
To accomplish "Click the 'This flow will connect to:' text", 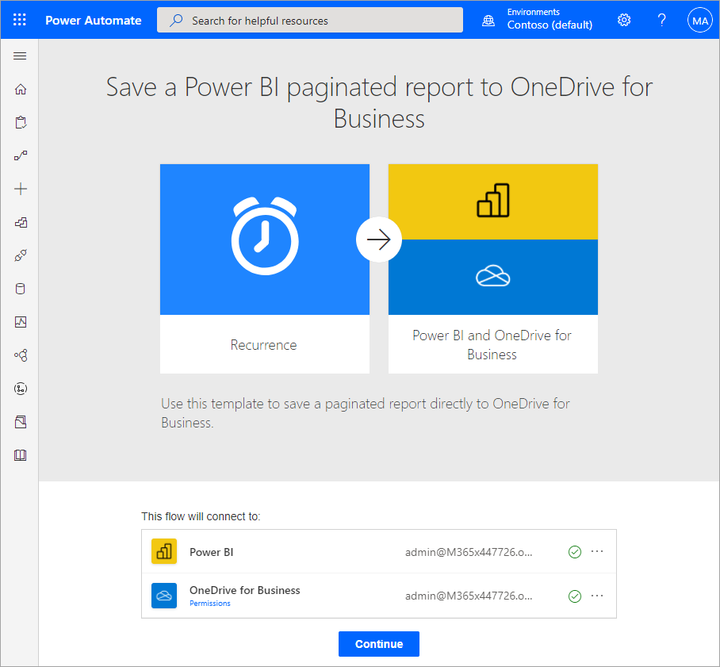I will tap(201, 516).
